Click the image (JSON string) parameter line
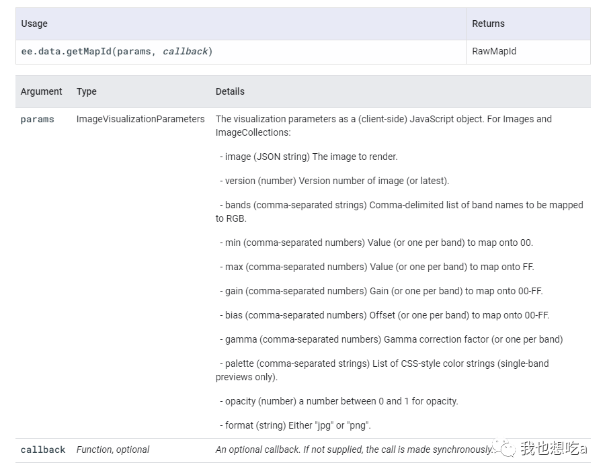Viewport: 607px width, 475px height. [309, 157]
